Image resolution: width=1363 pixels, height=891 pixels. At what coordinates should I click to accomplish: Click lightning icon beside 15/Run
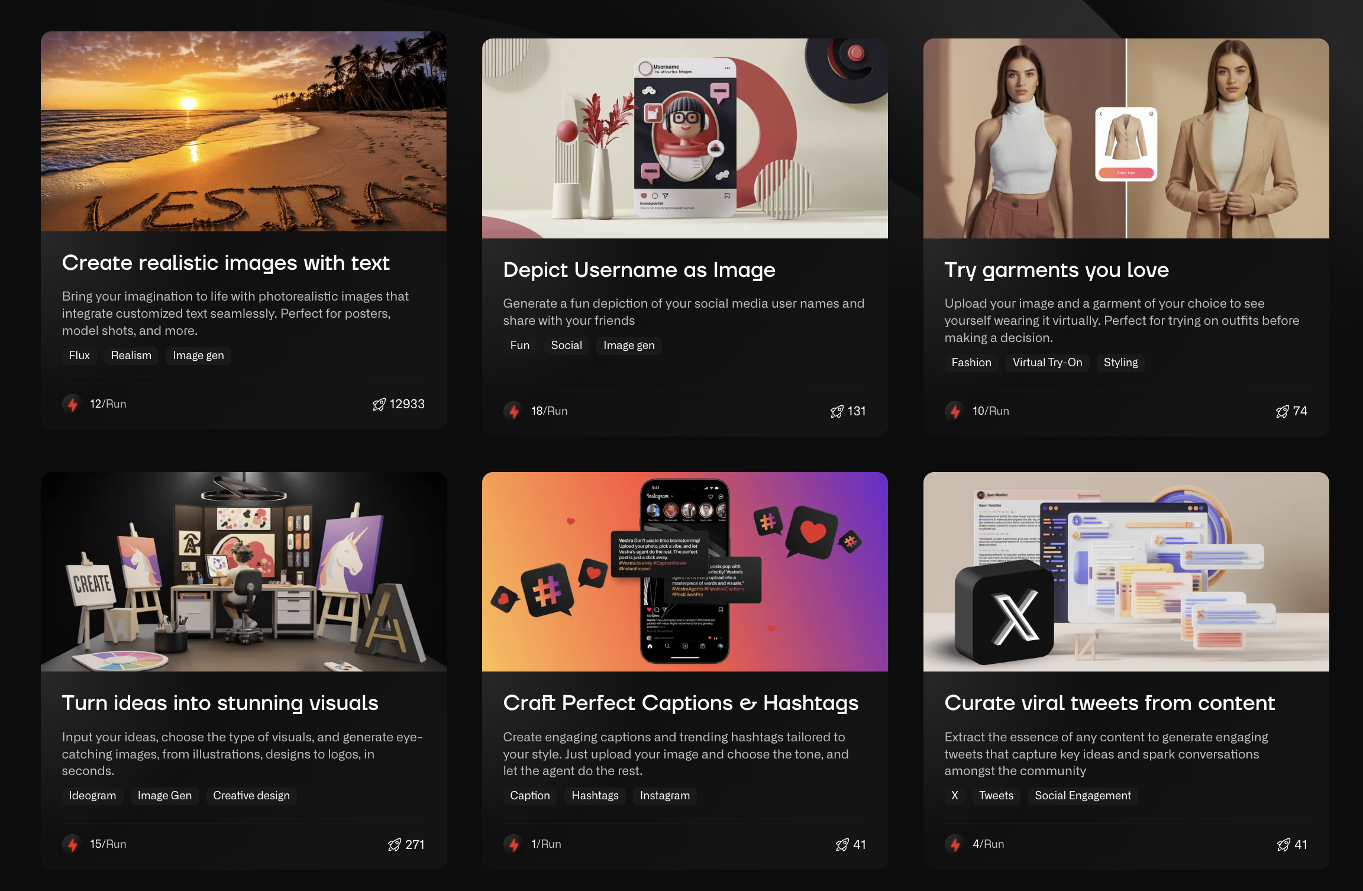pos(72,844)
